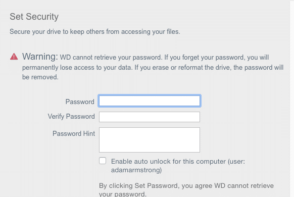
Task: Click "WD cannot retrieve your password" warning sentence
Action: click(x=111, y=58)
